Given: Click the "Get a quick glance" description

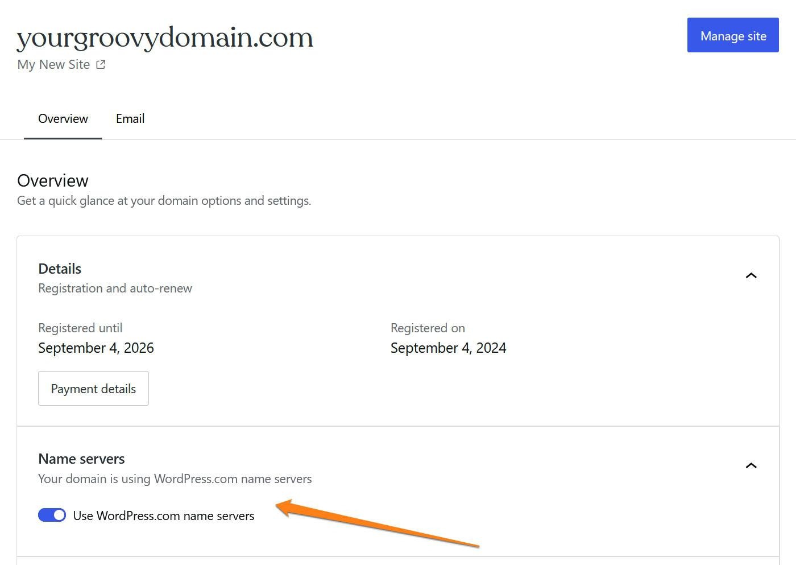Looking at the screenshot, I should pos(164,201).
